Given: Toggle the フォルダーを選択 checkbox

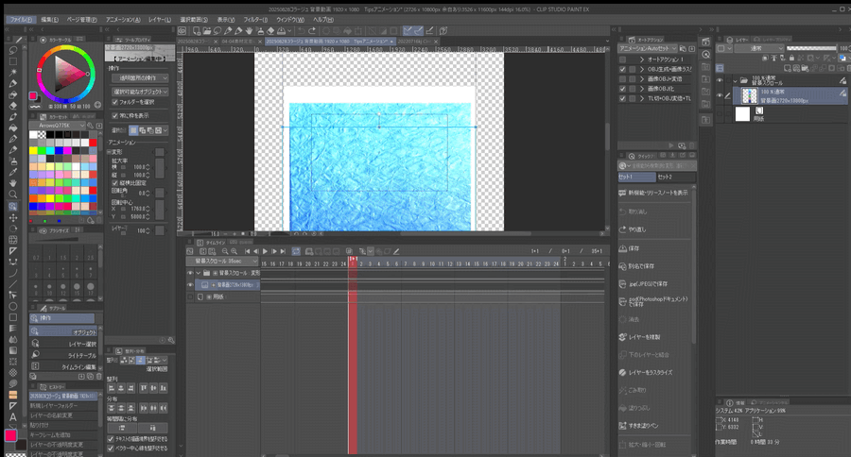Looking at the screenshot, I should (114, 101).
